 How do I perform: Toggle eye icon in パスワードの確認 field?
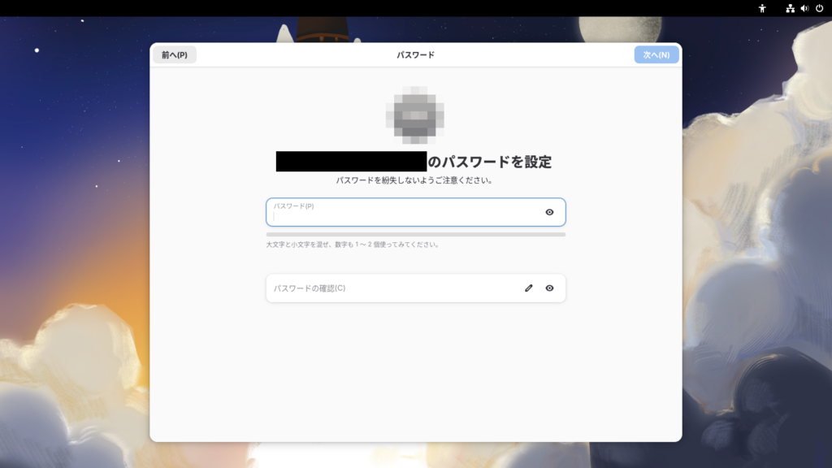(549, 288)
